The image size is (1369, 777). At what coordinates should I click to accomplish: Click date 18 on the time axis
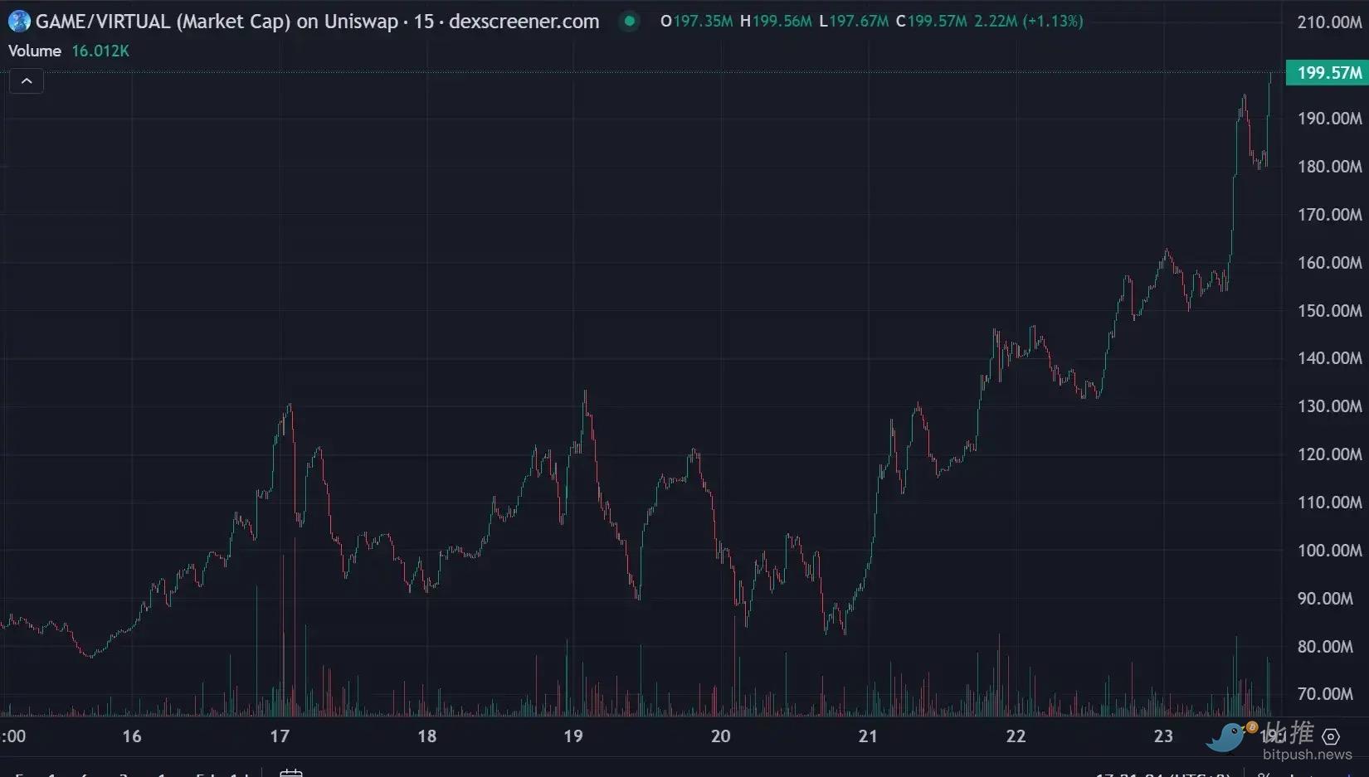(426, 736)
